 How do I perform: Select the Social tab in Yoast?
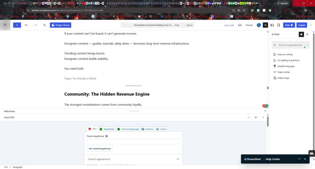coord(161,129)
